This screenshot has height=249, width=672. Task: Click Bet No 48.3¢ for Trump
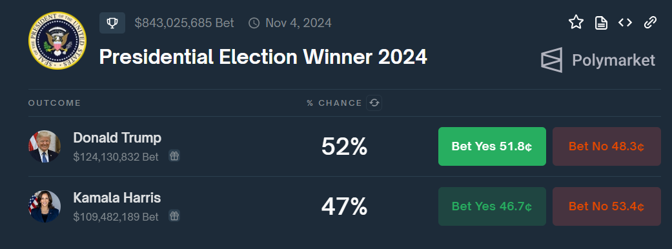(x=606, y=146)
